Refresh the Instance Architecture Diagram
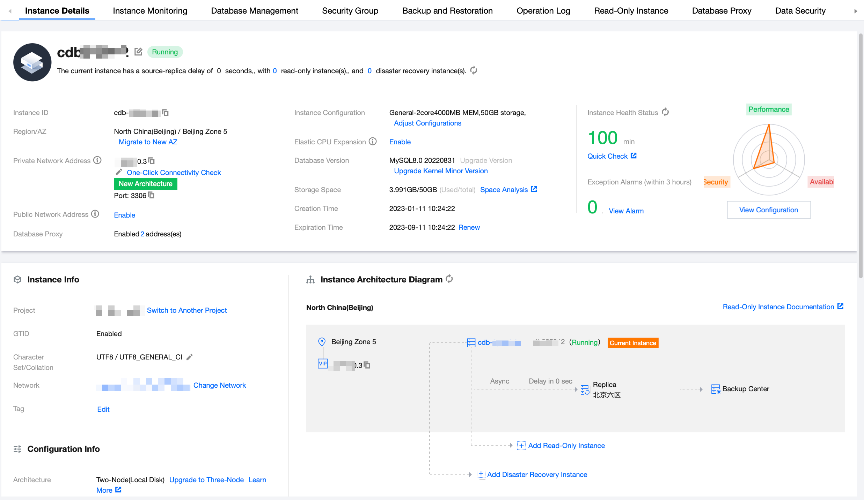The width and height of the screenshot is (864, 500). tap(449, 279)
